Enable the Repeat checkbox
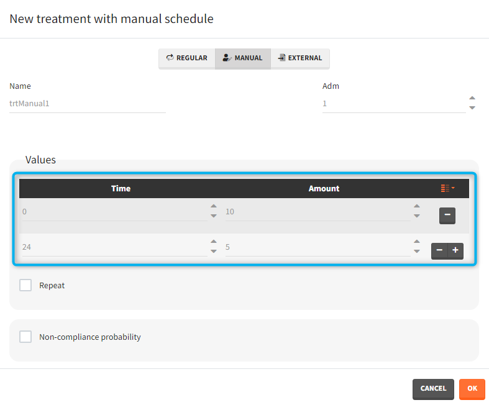The width and height of the screenshot is (489, 405). point(25,285)
